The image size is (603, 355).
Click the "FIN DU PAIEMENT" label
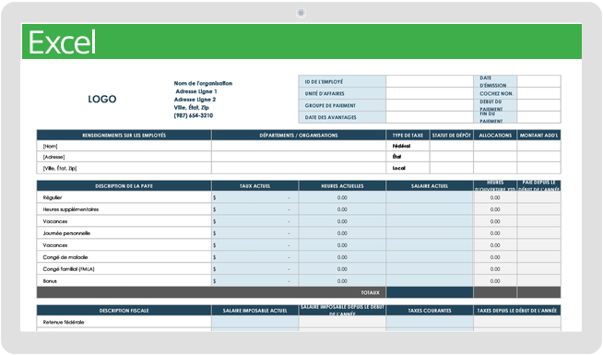point(491,117)
